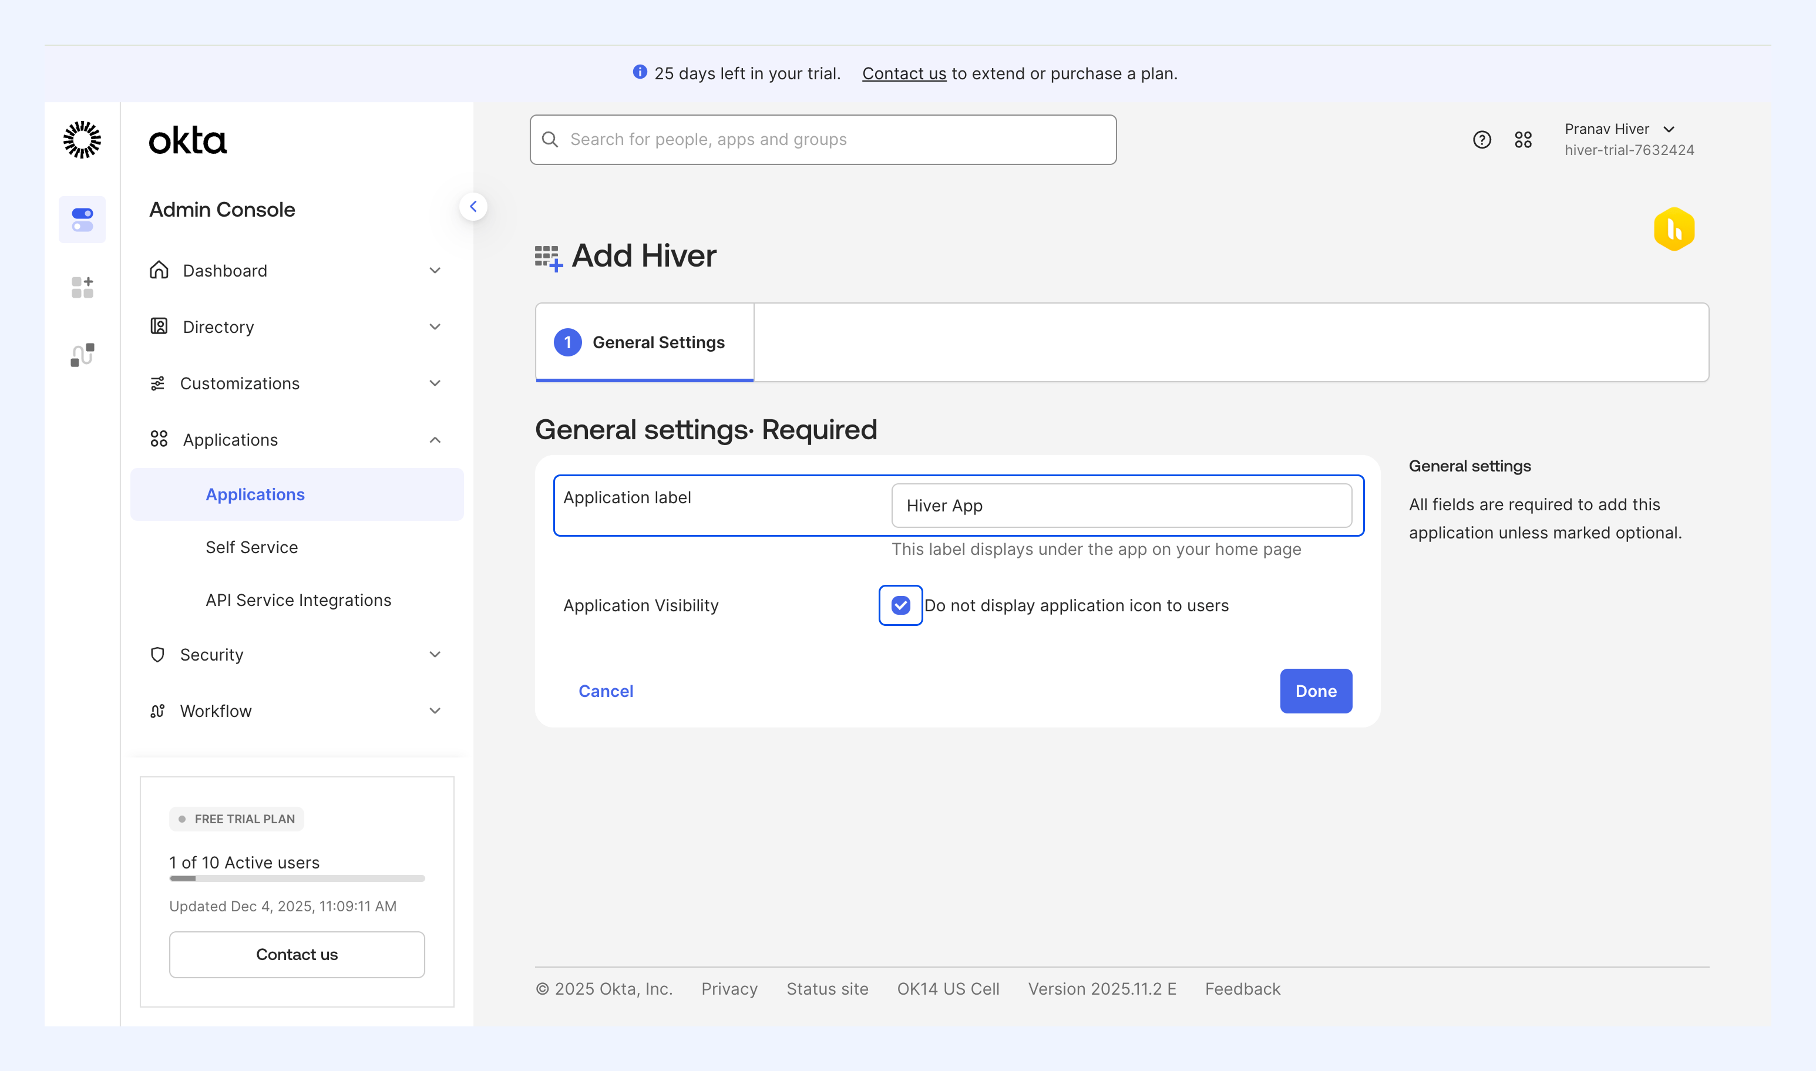
Task: Click the Okta sunburst logo icon
Action: coord(82,139)
